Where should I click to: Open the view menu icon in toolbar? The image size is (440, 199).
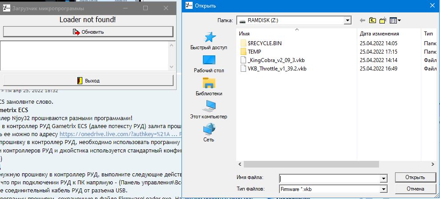point(395,20)
